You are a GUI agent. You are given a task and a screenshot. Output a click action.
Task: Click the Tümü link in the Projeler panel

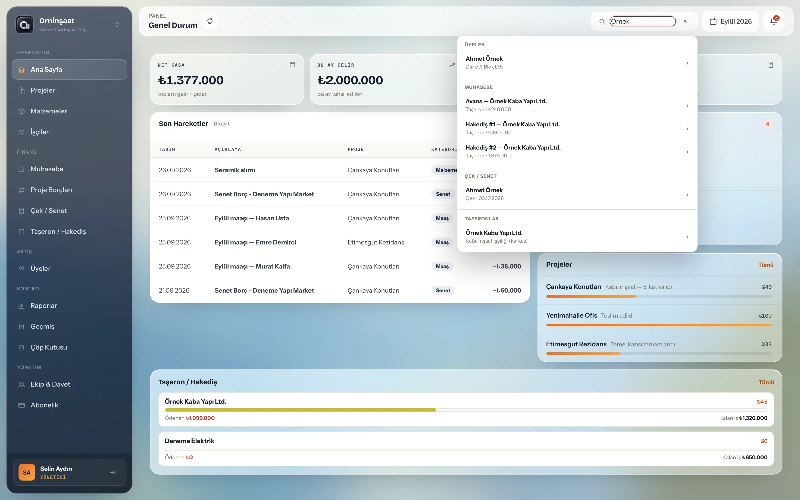(x=766, y=265)
